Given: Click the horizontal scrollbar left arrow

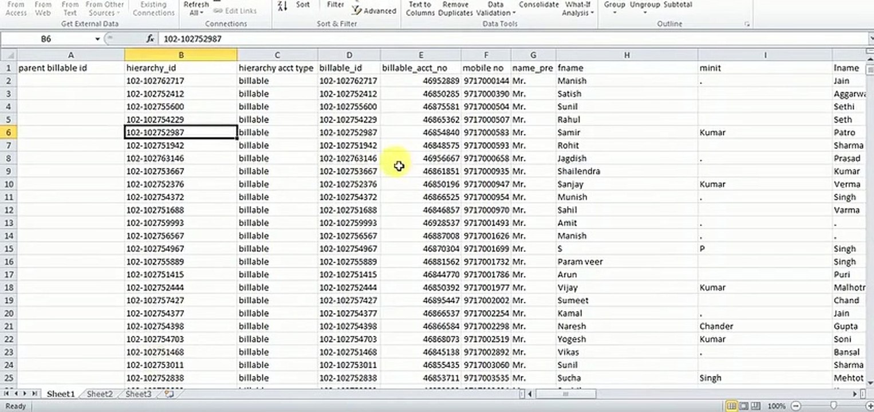Looking at the screenshot, I should pyautogui.click(x=530, y=394).
